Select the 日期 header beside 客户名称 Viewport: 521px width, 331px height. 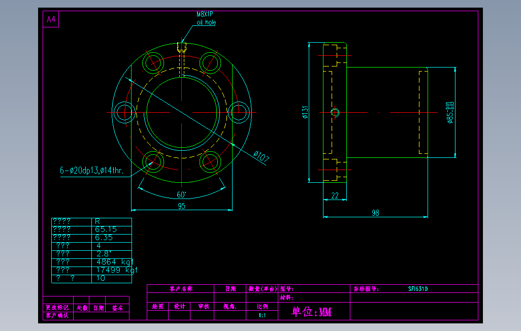230,288
